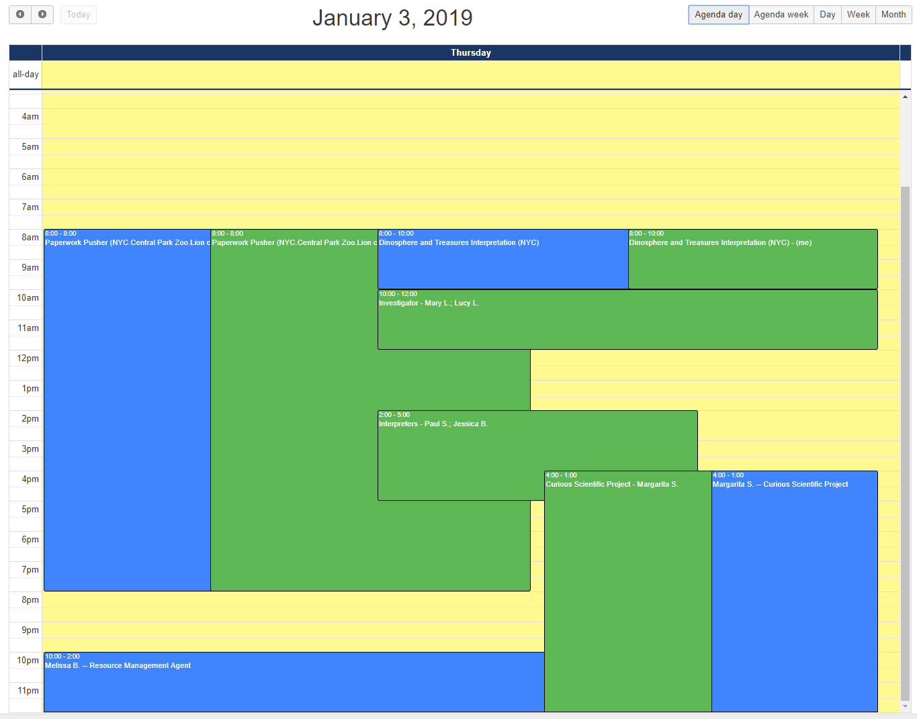
Task: Go to the previous day with left arrow
Action: point(20,14)
